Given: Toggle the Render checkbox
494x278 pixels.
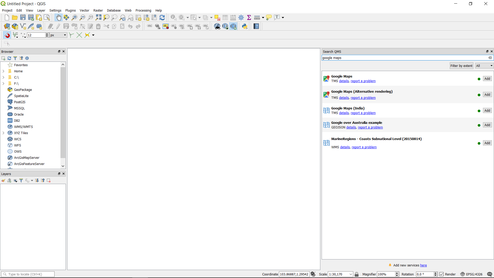Looking at the screenshot, I should (x=442, y=274).
